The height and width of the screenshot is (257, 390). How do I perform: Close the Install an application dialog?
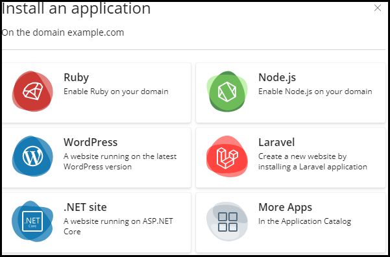coord(378,8)
